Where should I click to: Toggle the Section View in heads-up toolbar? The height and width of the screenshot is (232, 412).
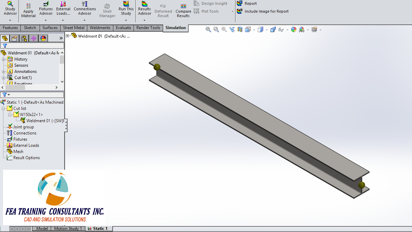pos(240,29)
